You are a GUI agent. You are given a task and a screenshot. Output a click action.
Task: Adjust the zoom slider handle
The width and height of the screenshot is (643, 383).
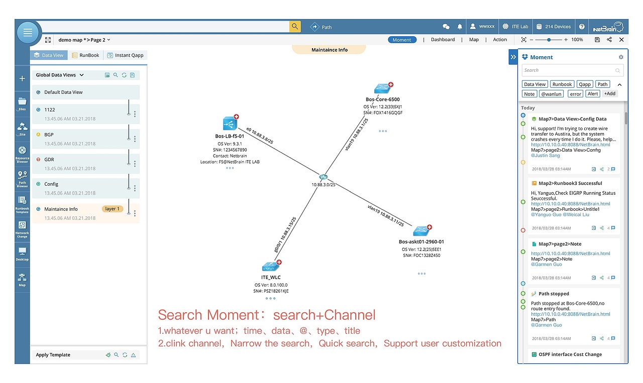(x=549, y=40)
